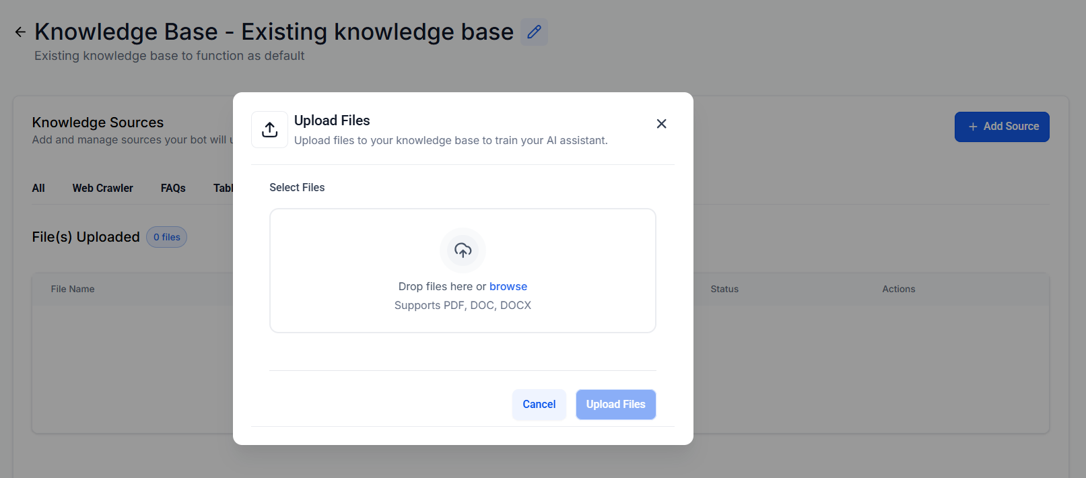Open the All sources tab

pyautogui.click(x=38, y=188)
